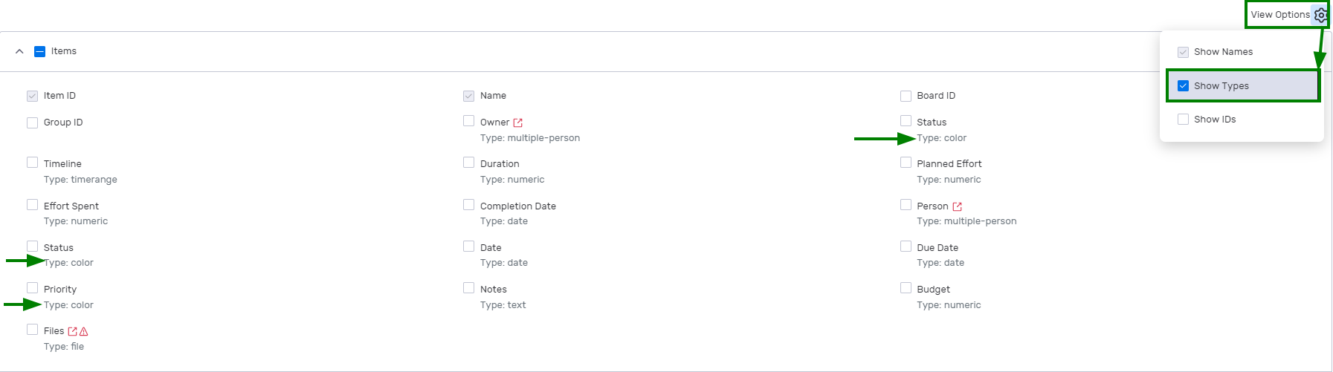Check the Board ID checkbox
The width and height of the screenshot is (1333, 372).
coord(906,96)
